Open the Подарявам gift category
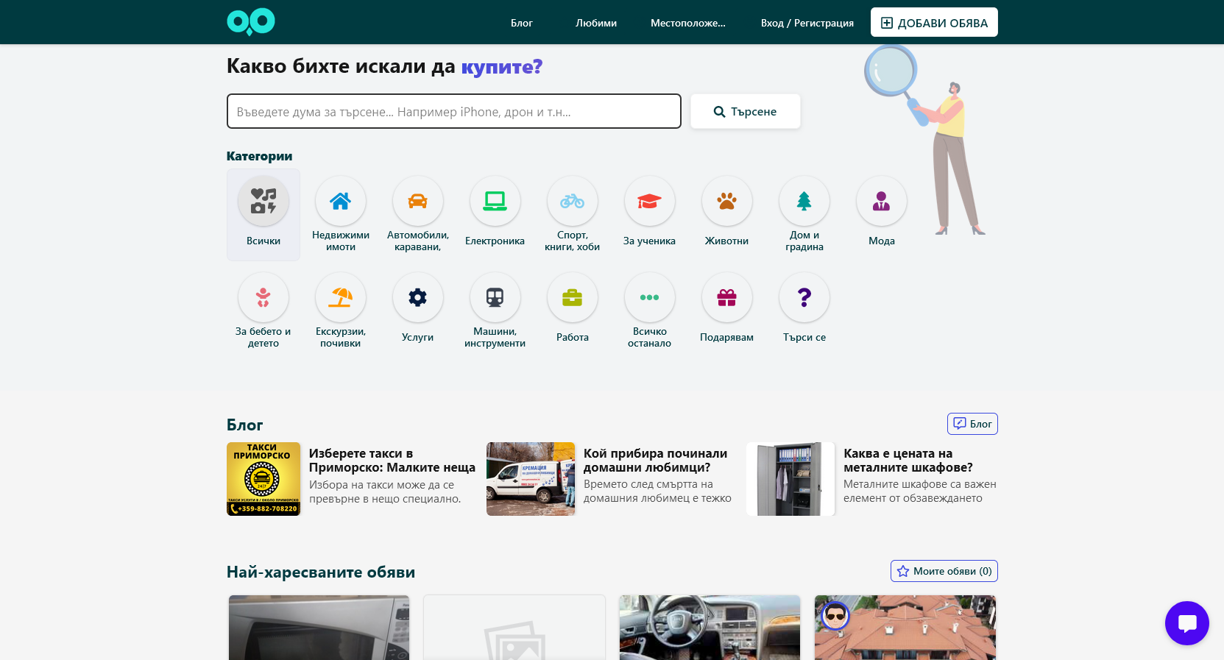Image resolution: width=1224 pixels, height=660 pixels. pos(726,297)
